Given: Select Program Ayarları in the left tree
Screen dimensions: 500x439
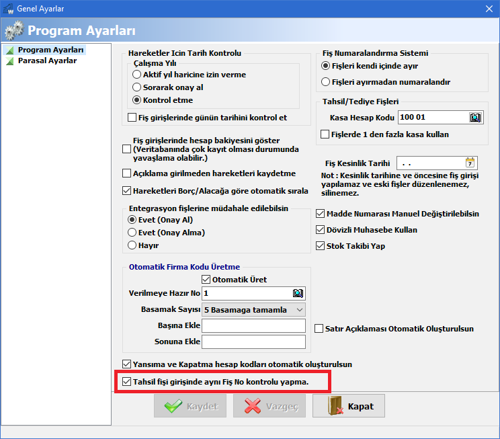Looking at the screenshot, I should pos(50,50).
